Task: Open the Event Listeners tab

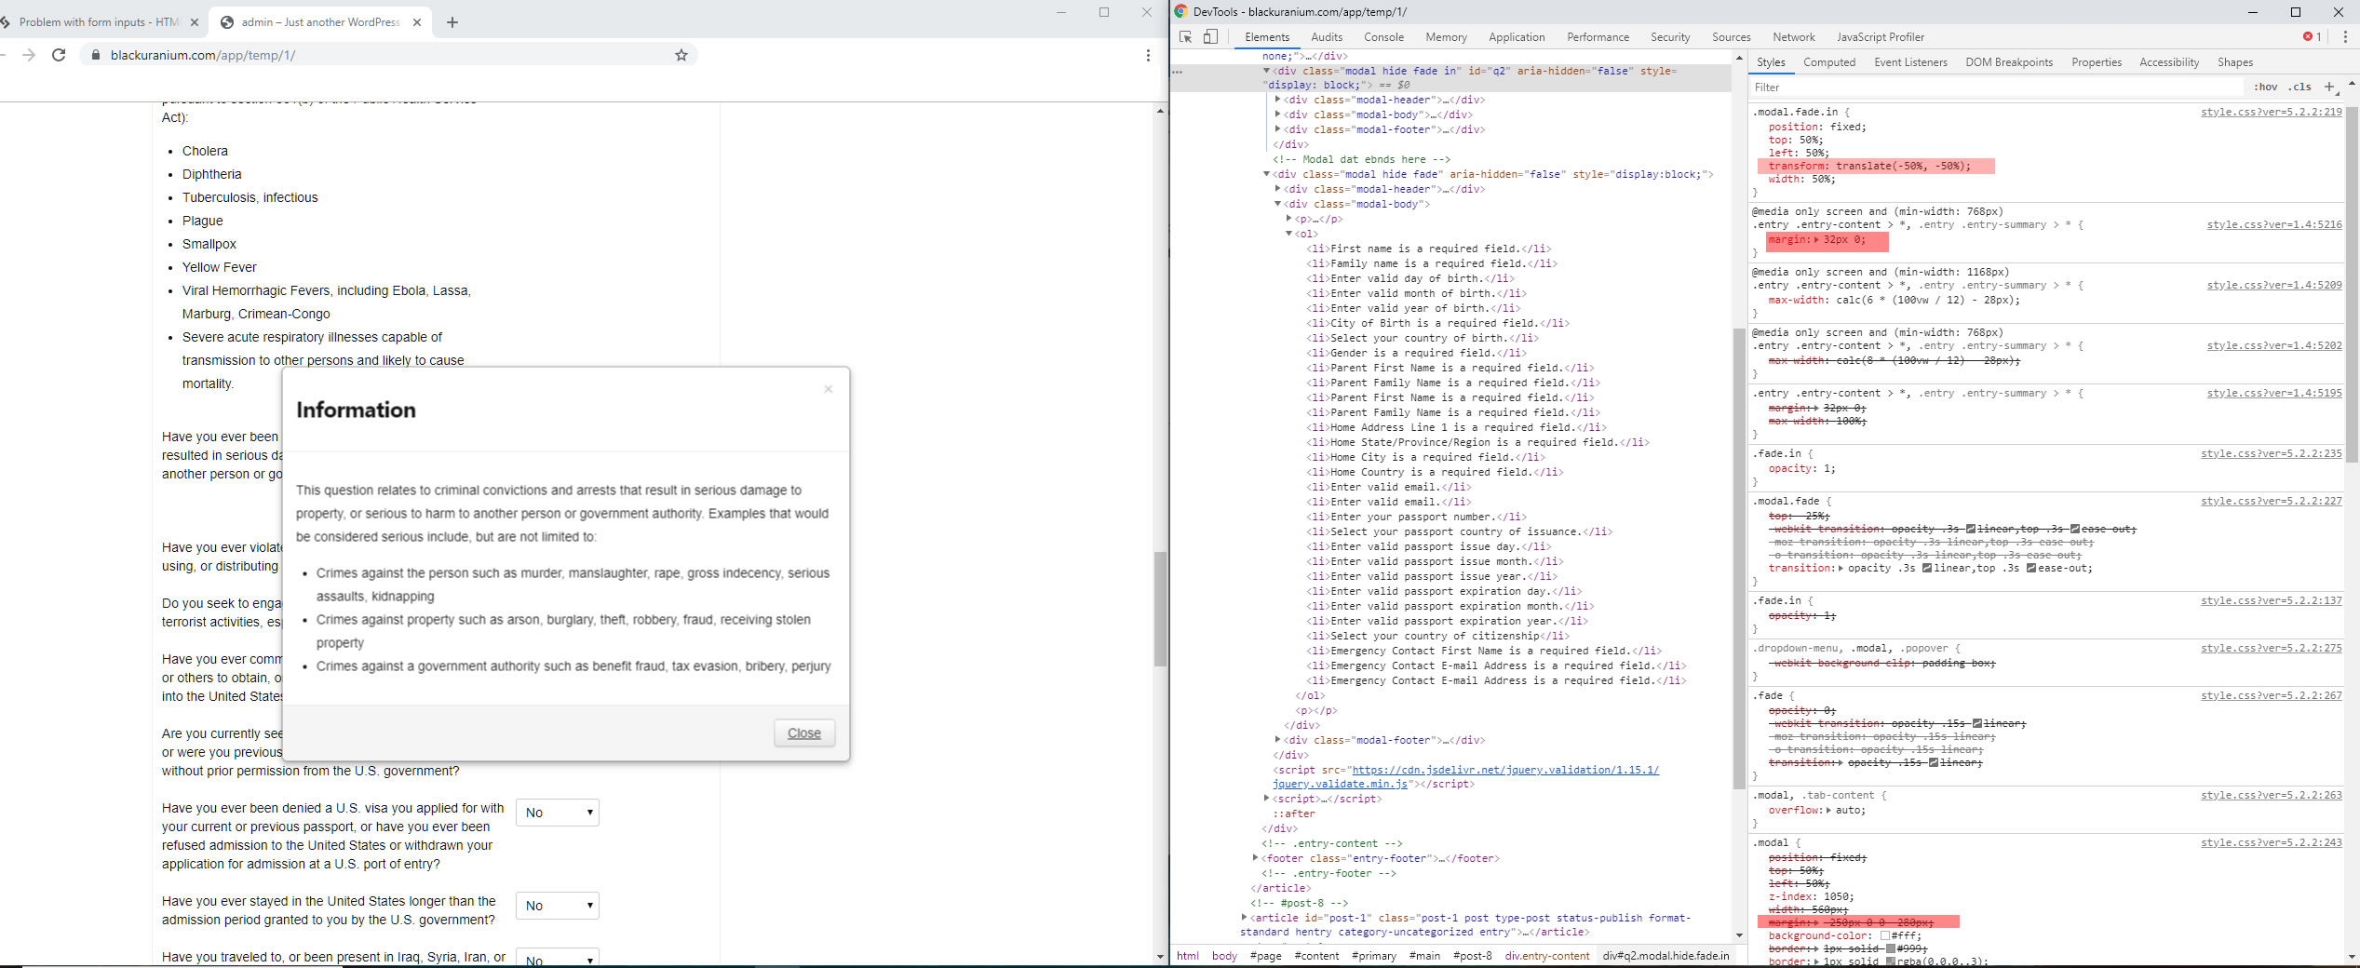Action: pyautogui.click(x=1910, y=62)
